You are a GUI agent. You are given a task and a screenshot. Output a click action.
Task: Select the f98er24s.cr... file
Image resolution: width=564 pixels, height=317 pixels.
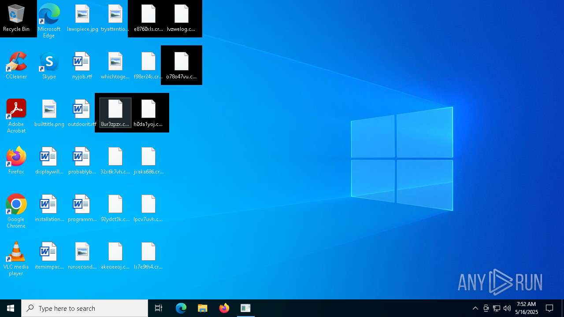[x=148, y=66]
